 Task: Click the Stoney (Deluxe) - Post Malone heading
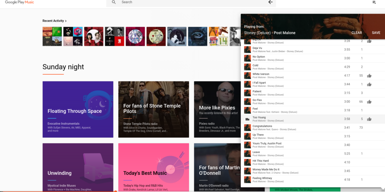270,33
